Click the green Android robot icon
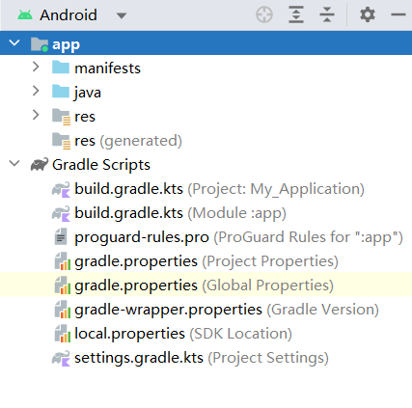412x408 pixels. [x=25, y=15]
